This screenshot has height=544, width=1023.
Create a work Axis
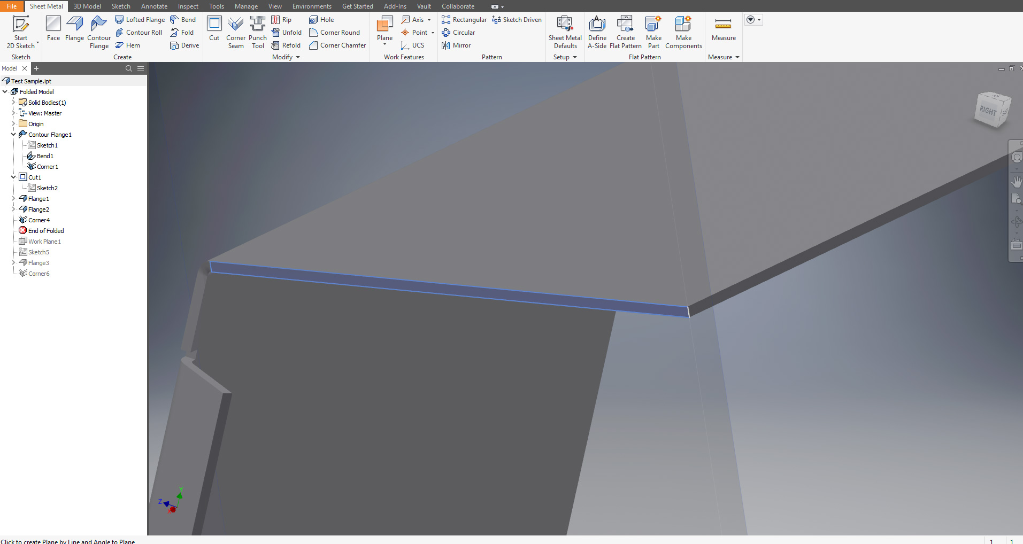pos(412,20)
